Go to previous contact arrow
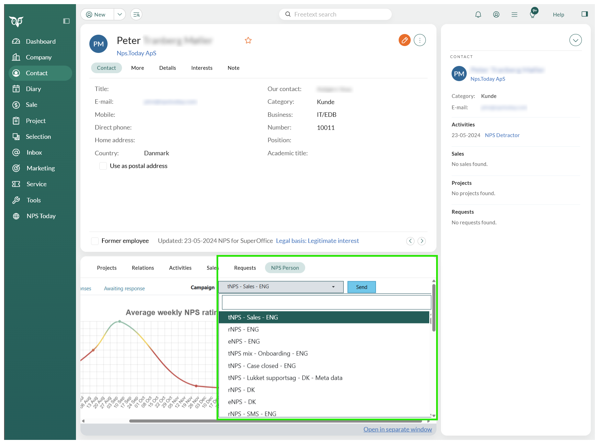Screen dimensions: 598x443 (410, 241)
